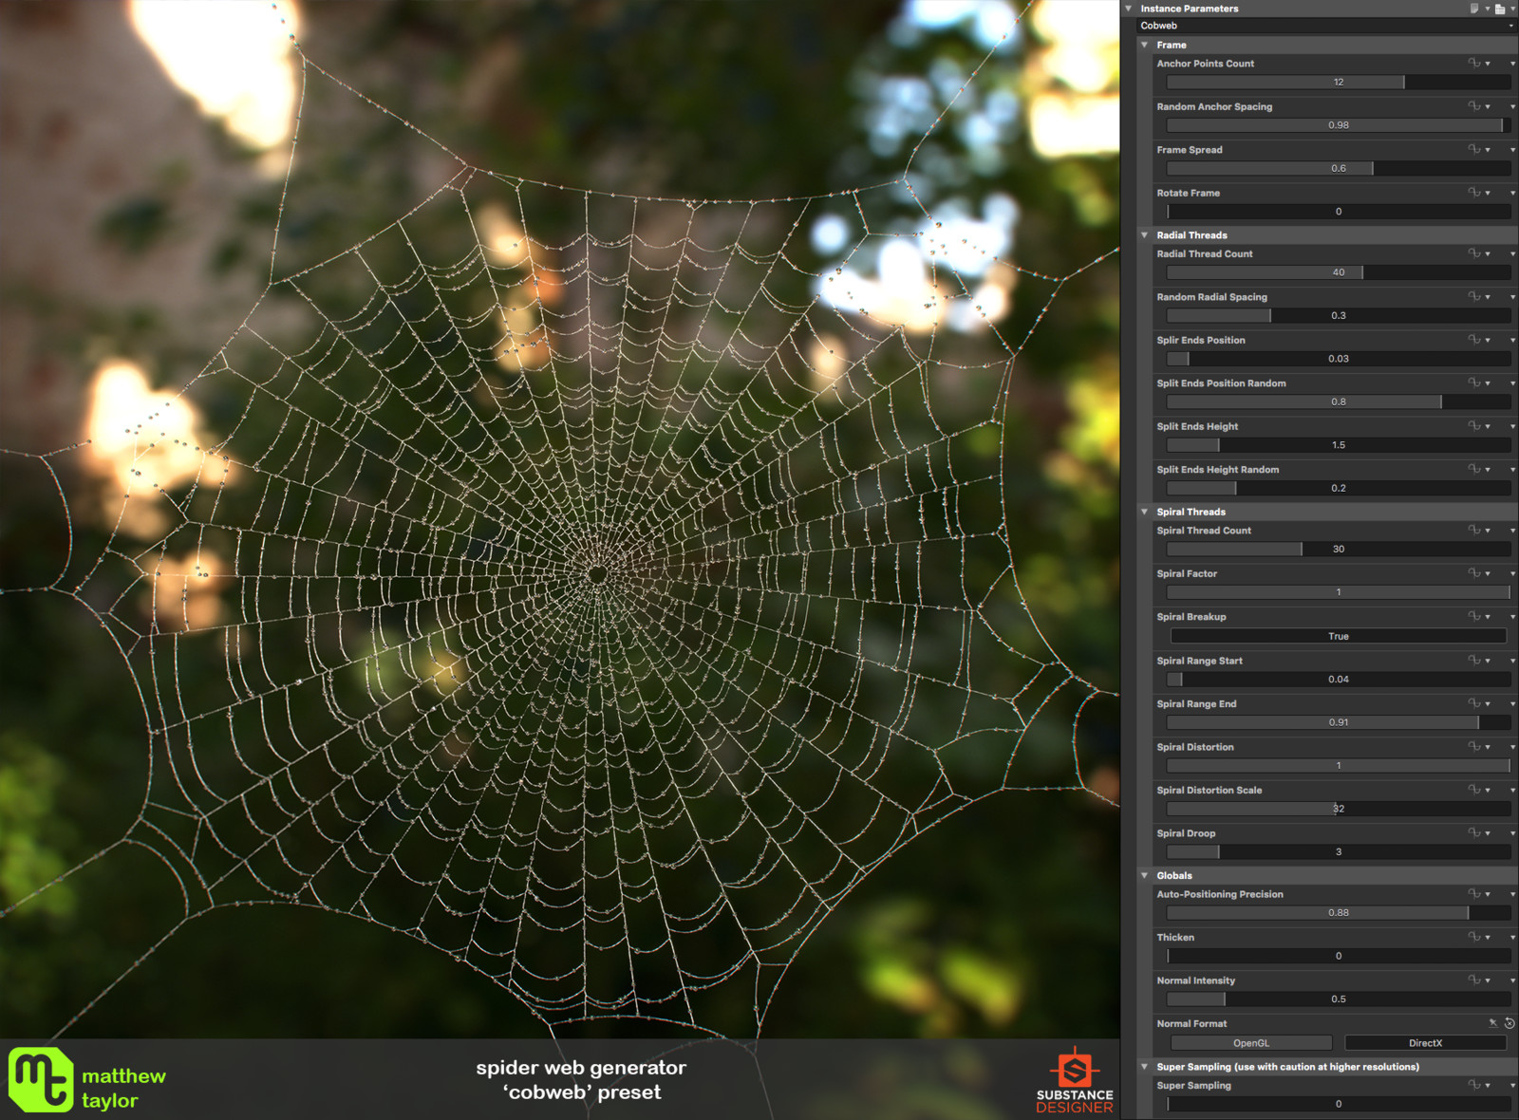Image resolution: width=1519 pixels, height=1120 pixels.
Task: Click the Radial Thread Count value field
Action: click(1337, 272)
